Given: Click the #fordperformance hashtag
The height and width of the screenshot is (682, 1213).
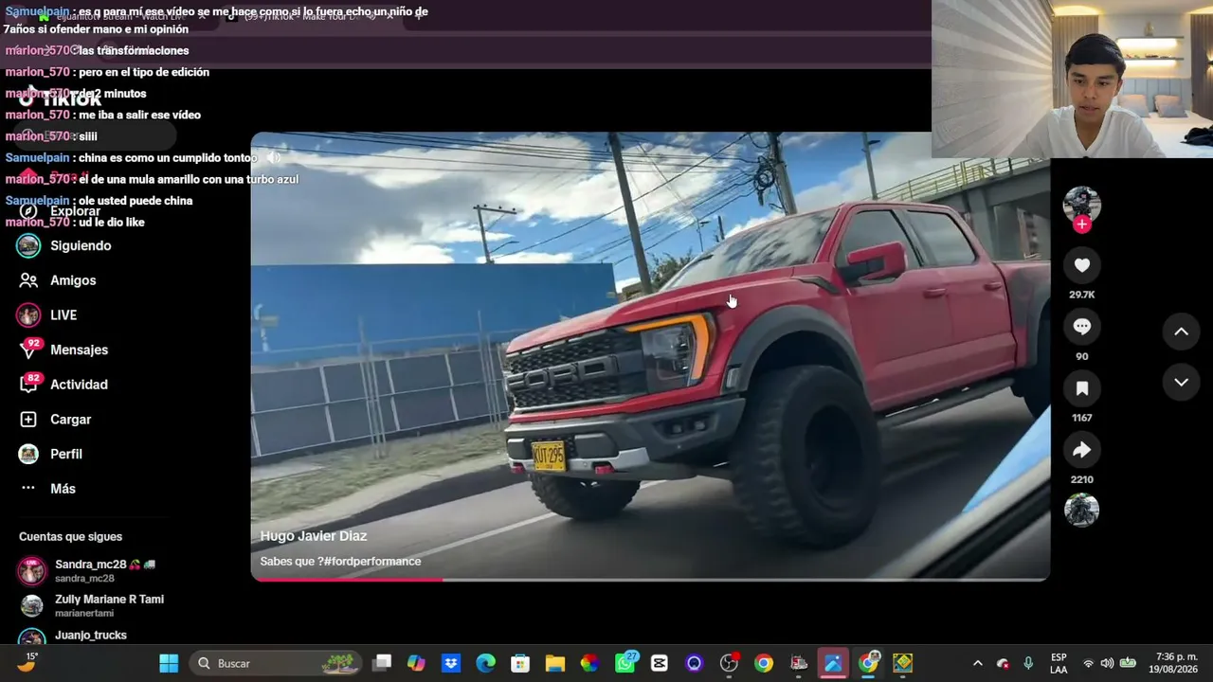Looking at the screenshot, I should (x=371, y=562).
